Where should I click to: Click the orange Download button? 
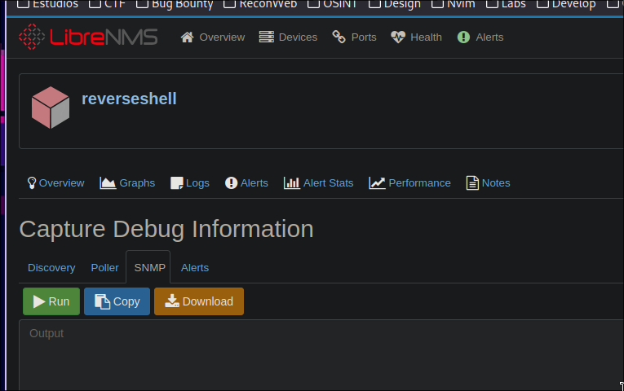tap(199, 301)
